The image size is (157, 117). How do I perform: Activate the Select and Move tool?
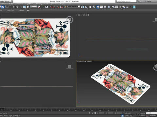pos(17,7)
